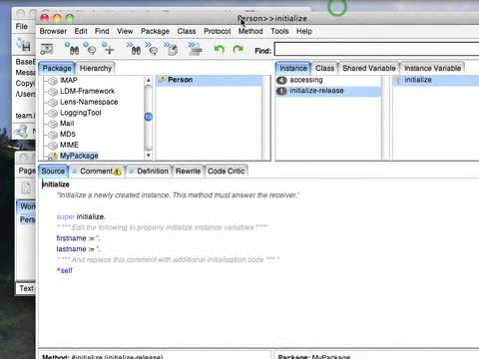
Task: Open the Comment tab
Action: [97, 172]
